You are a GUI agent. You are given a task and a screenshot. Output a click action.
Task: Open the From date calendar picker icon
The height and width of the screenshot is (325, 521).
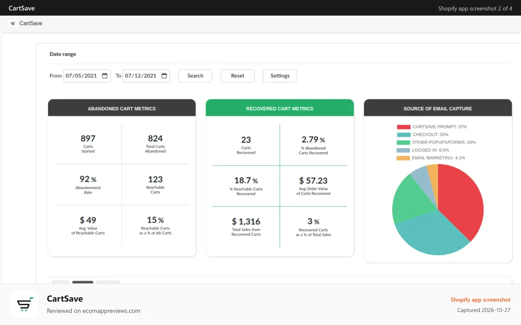105,76
